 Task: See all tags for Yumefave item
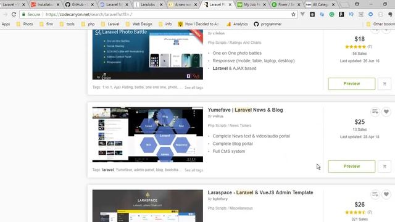[x=194, y=170]
